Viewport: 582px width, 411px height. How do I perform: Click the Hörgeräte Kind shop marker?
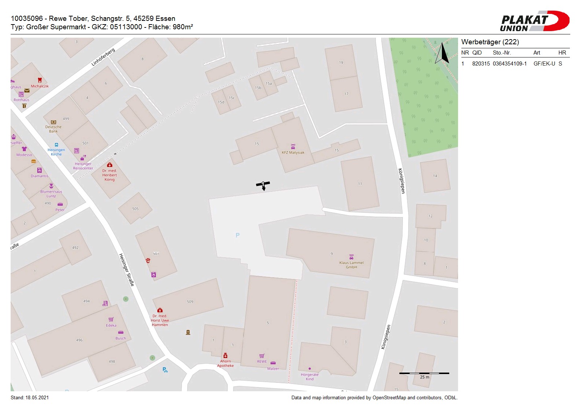pyautogui.click(x=310, y=369)
